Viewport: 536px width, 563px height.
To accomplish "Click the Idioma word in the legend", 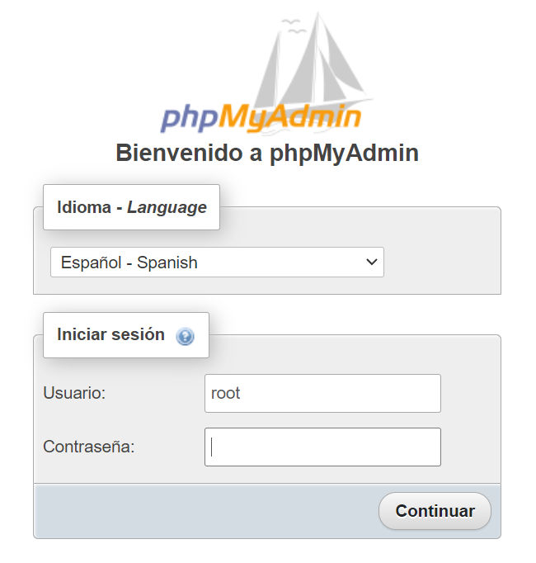I will 84,207.
